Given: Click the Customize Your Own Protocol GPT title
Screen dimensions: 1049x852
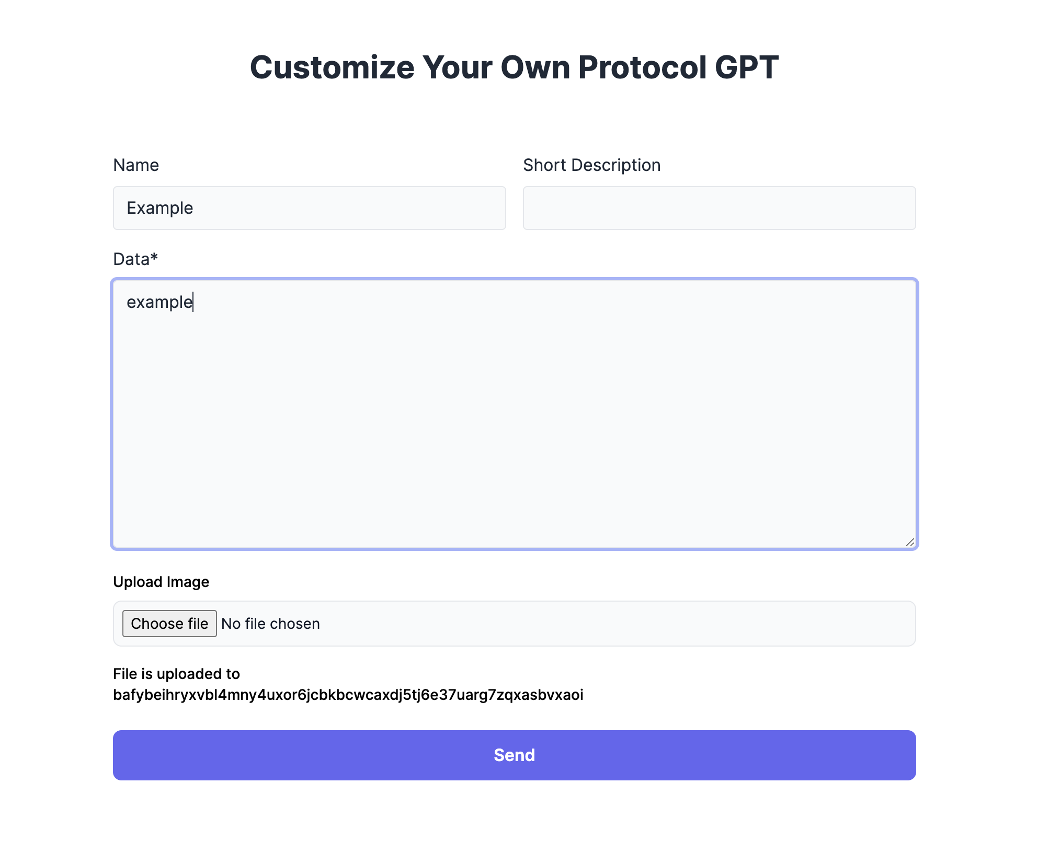Looking at the screenshot, I should [x=514, y=67].
